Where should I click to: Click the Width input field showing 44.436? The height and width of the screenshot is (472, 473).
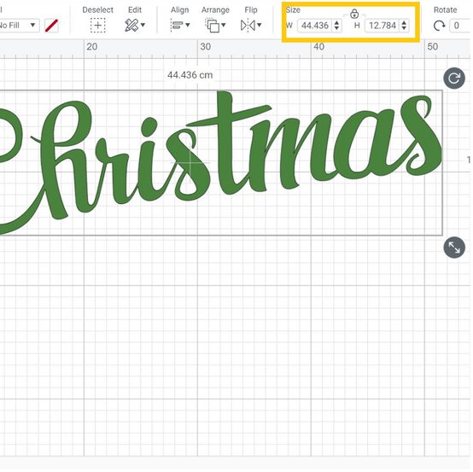point(315,26)
